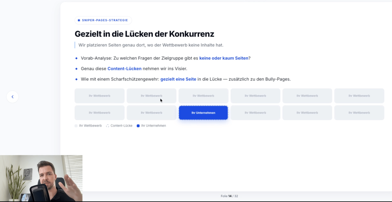Click the 'Folie 14 / 32' slide counter
Image resolution: width=392 pixels, height=202 pixels.
pyautogui.click(x=229, y=196)
